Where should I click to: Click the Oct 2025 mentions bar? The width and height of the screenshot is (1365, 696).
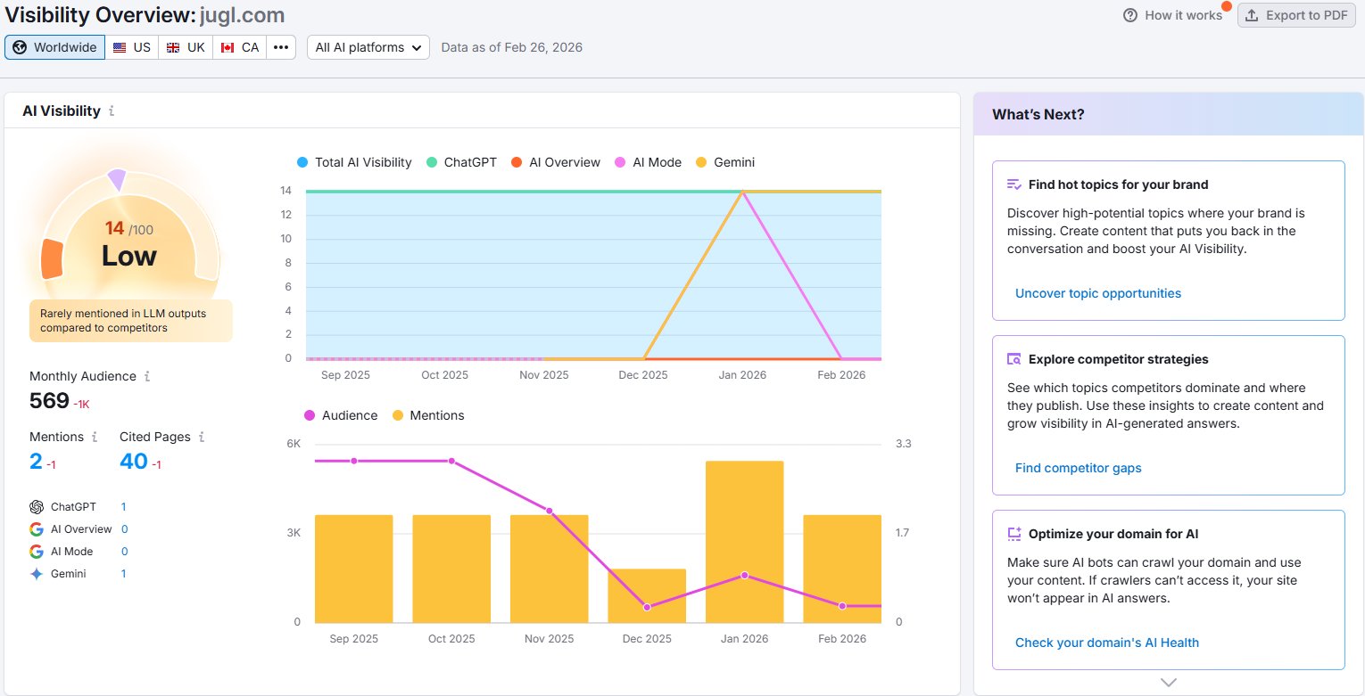pos(451,569)
